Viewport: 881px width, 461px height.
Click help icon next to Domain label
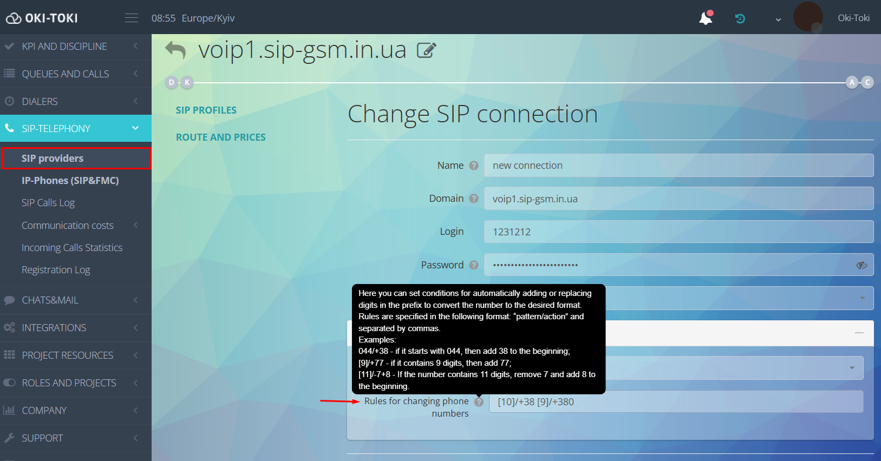tap(474, 199)
